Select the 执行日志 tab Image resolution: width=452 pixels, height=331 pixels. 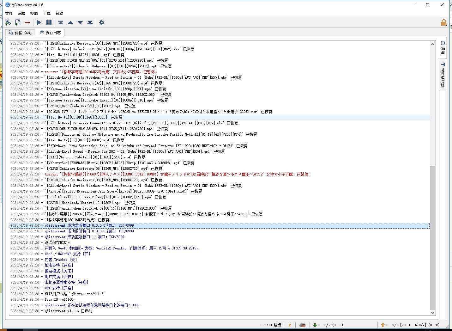click(x=50, y=33)
